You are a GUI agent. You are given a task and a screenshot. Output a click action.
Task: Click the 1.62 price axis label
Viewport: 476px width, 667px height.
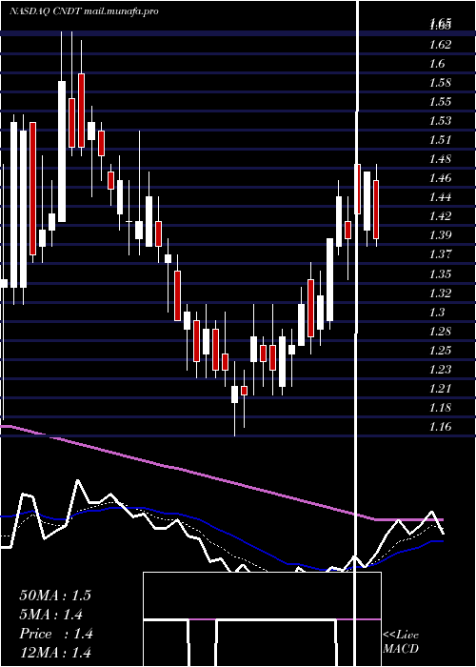point(440,44)
